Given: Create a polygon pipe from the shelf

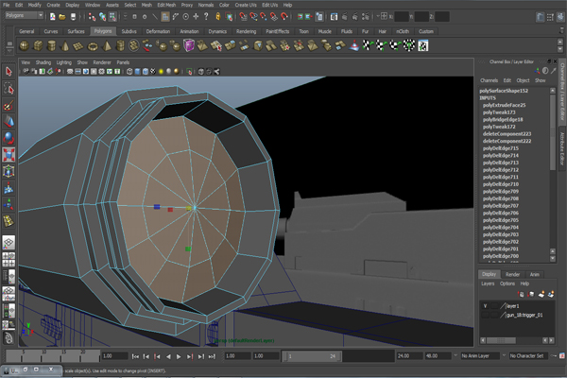Looking at the screenshot, I should pyautogui.click(x=120, y=46).
